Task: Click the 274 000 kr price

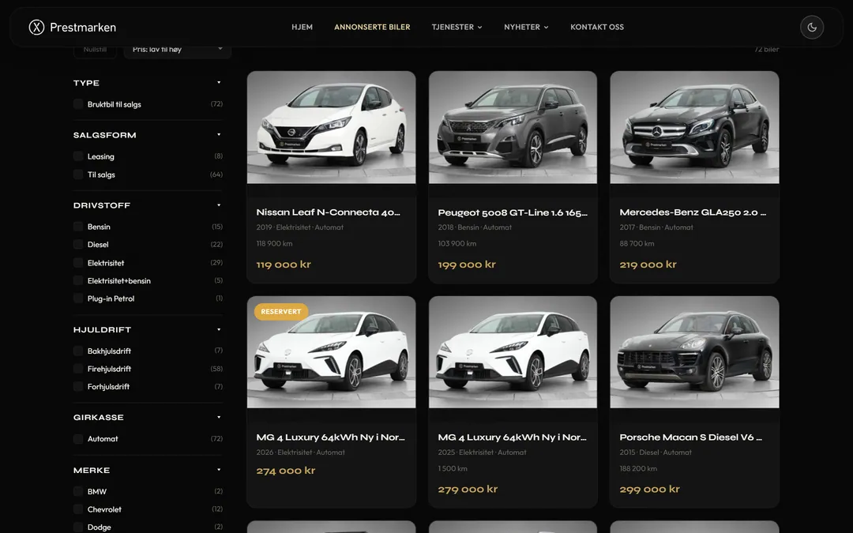Action: pyautogui.click(x=286, y=471)
